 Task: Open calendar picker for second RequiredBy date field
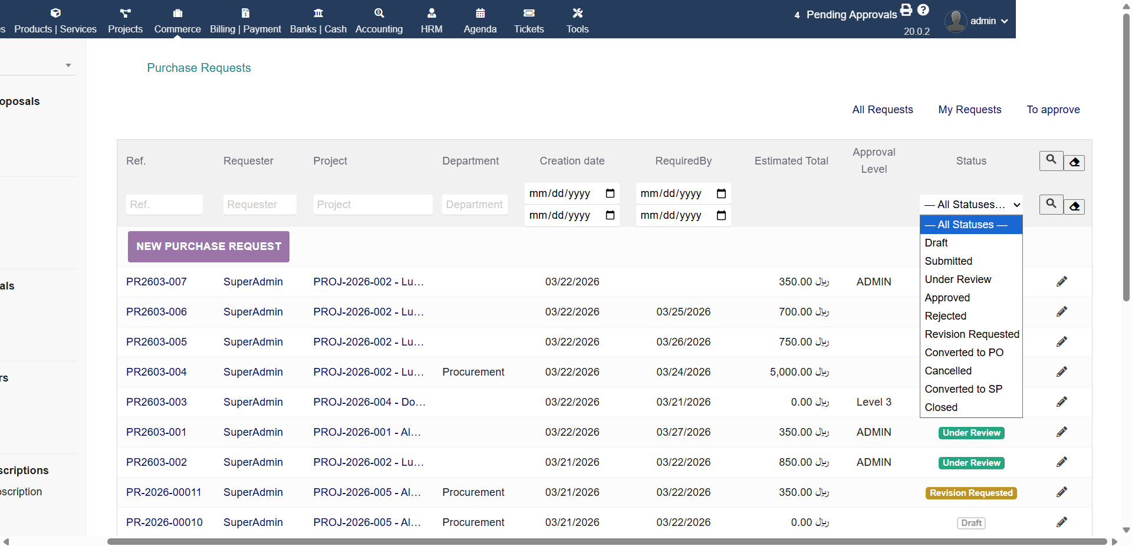721,215
